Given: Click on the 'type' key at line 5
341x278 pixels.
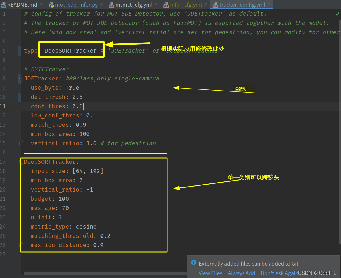Looking at the screenshot, I should point(31,51).
